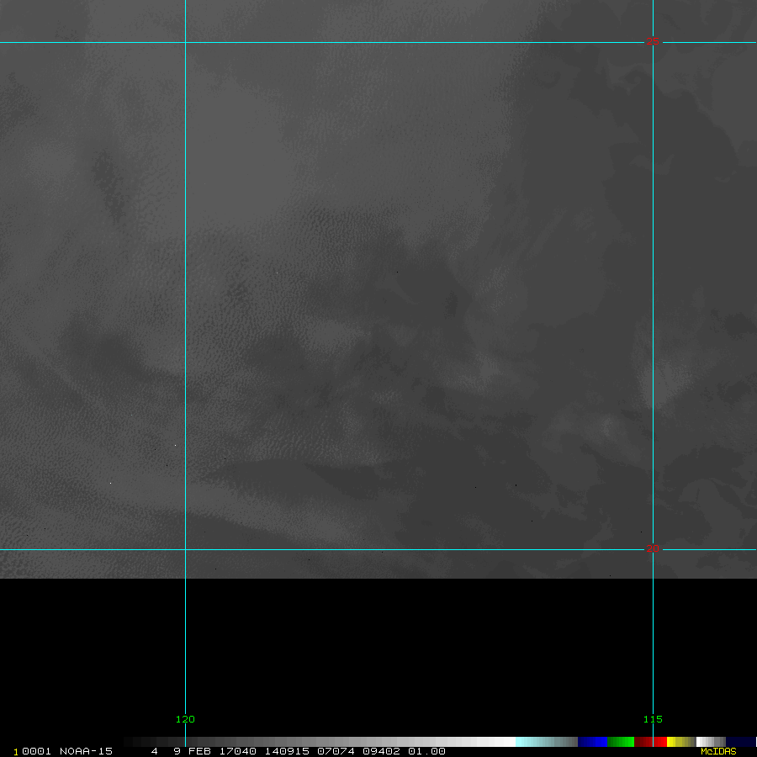Viewport: 757px width, 757px height.
Task: Click intersection of 25 latitude and 120 longitude
Action: (185, 42)
